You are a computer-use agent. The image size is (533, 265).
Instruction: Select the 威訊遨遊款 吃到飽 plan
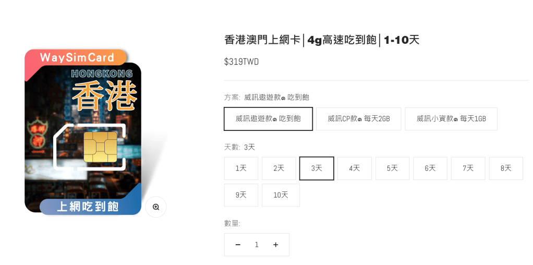click(268, 119)
